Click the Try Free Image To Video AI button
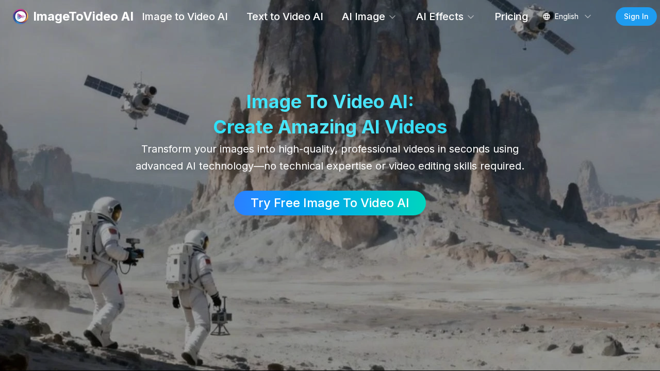This screenshot has width=660, height=371. pyautogui.click(x=330, y=203)
